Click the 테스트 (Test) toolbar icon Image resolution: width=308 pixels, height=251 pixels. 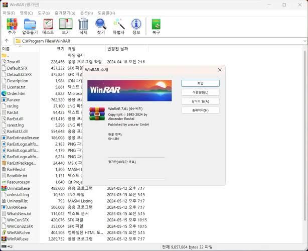[x=48, y=24]
